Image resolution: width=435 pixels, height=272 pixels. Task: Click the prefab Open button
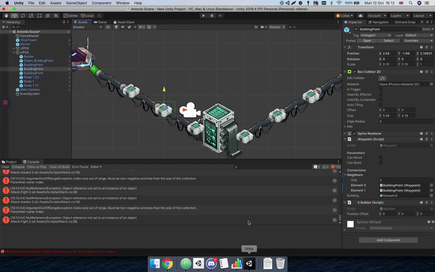coord(367,40)
